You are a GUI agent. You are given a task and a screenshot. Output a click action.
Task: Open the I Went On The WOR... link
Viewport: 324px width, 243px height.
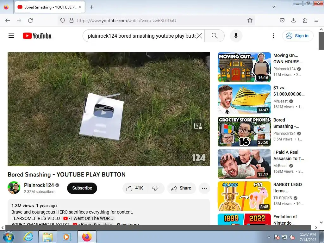coord(88,218)
